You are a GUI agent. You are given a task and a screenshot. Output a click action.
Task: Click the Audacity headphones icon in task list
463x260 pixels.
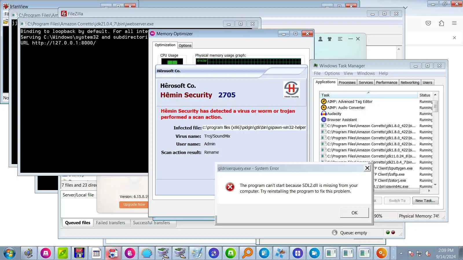tap(324, 114)
